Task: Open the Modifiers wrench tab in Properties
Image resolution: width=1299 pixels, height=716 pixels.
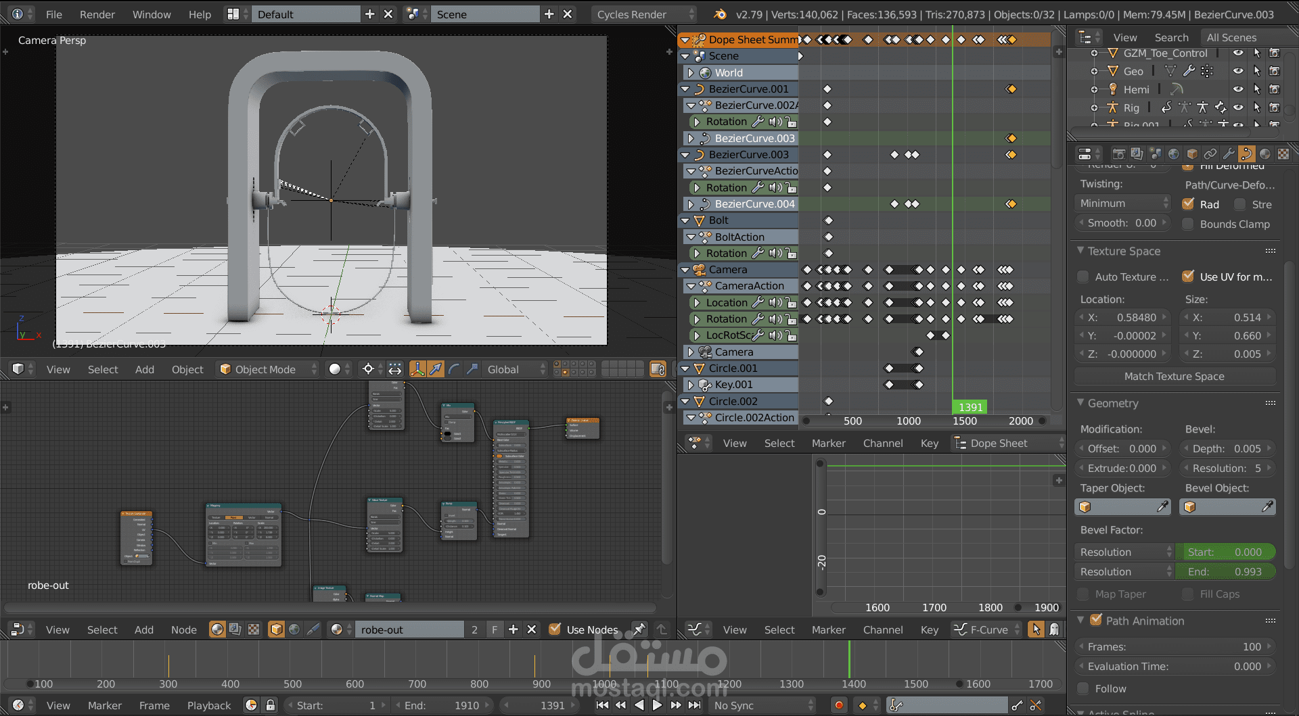Action: pyautogui.click(x=1229, y=154)
